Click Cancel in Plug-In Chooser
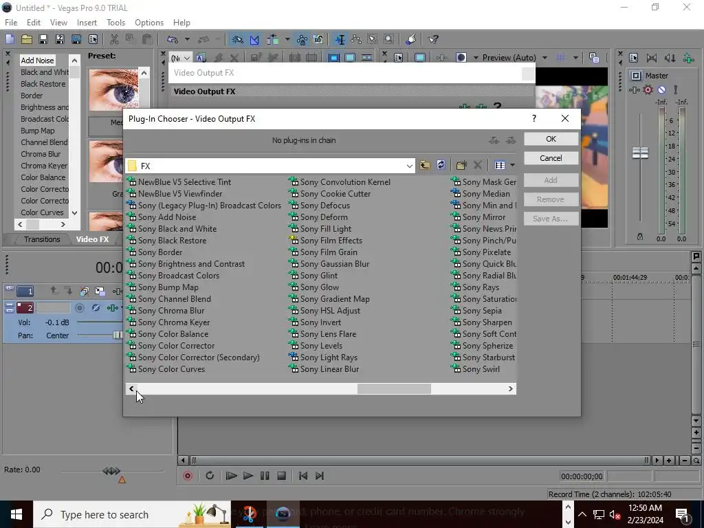The width and height of the screenshot is (704, 528). click(x=551, y=158)
